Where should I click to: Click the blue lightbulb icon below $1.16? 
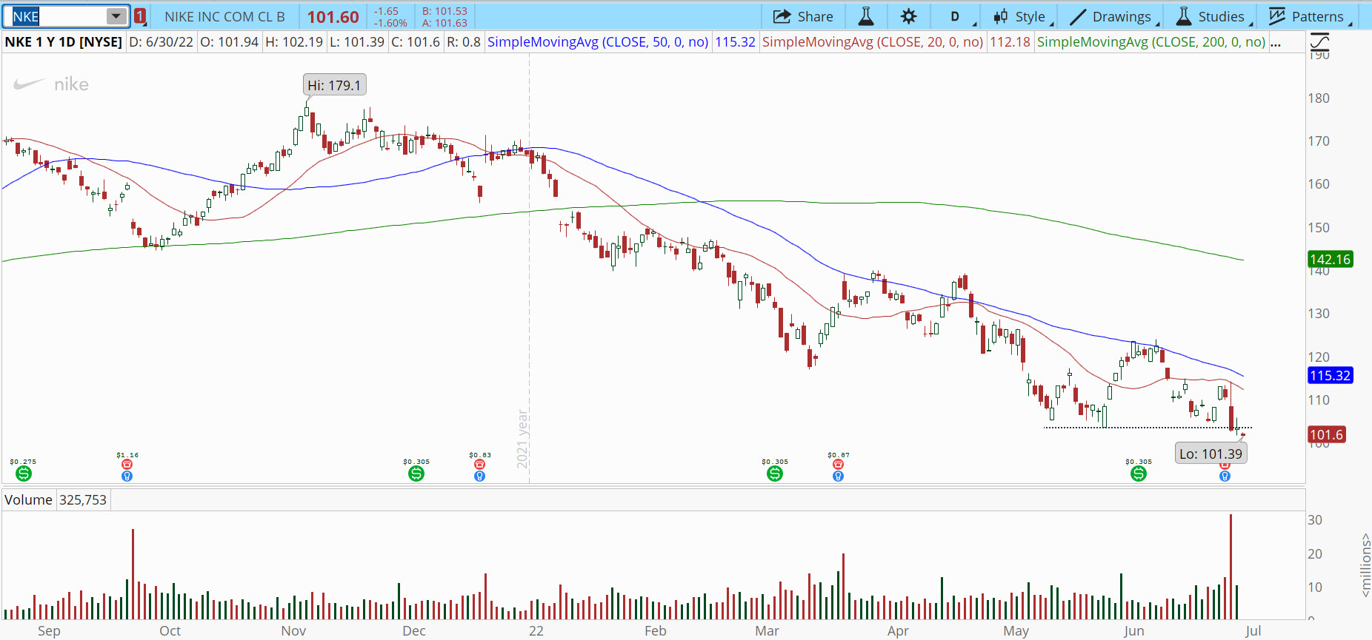click(127, 476)
